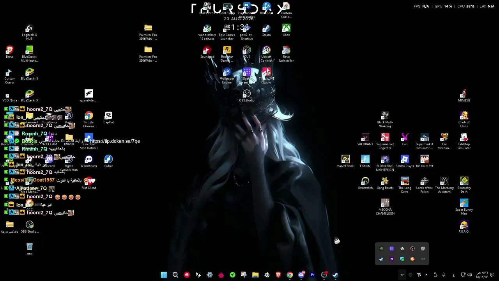The image size is (499, 281).
Task: Launch Black Myth Wukong from the desktop
Action: coord(385,119)
